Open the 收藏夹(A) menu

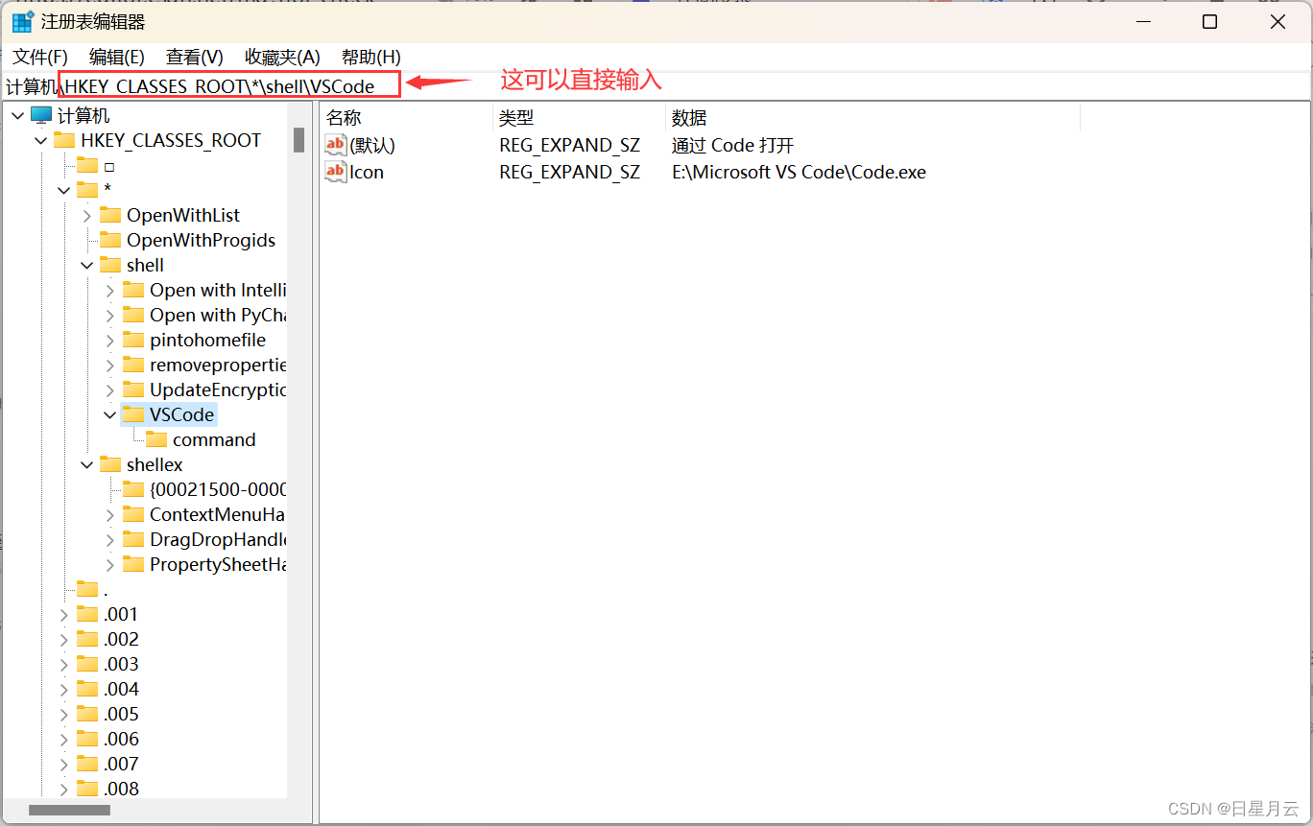point(281,57)
